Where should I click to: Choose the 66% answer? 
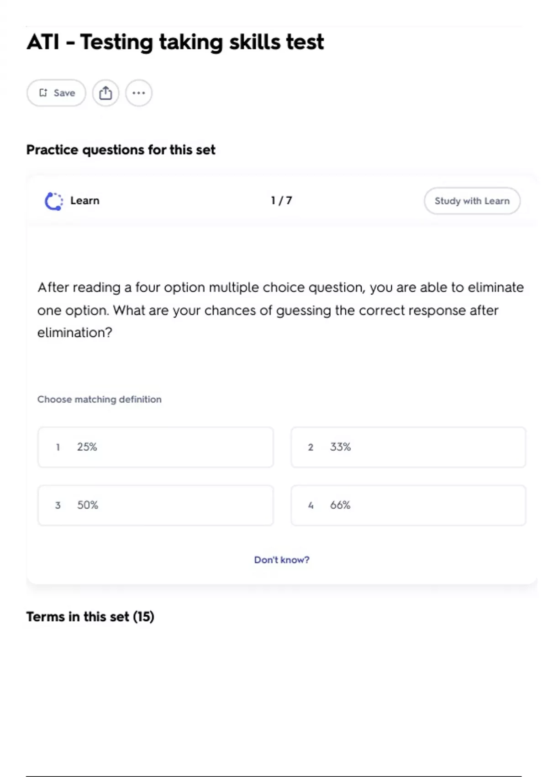408,505
